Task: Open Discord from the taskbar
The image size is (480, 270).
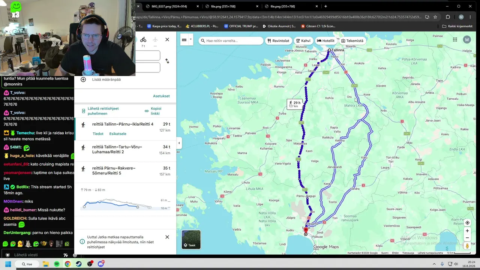Action: pos(101,264)
